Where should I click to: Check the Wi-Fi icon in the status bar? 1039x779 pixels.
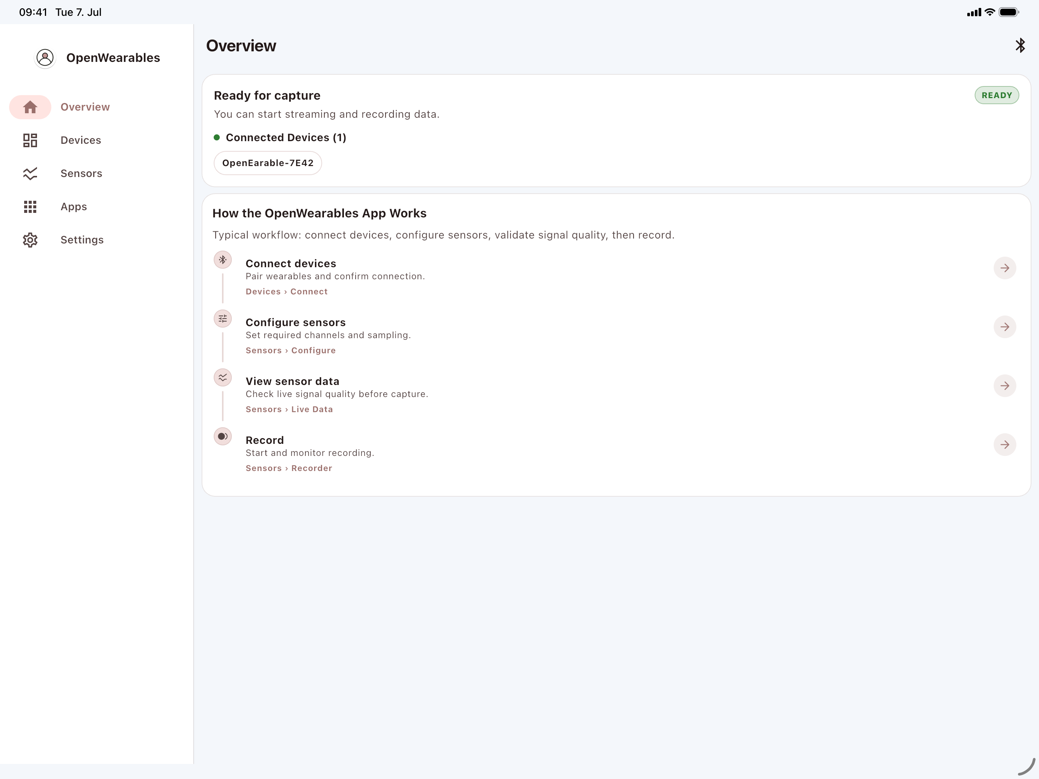click(x=990, y=12)
